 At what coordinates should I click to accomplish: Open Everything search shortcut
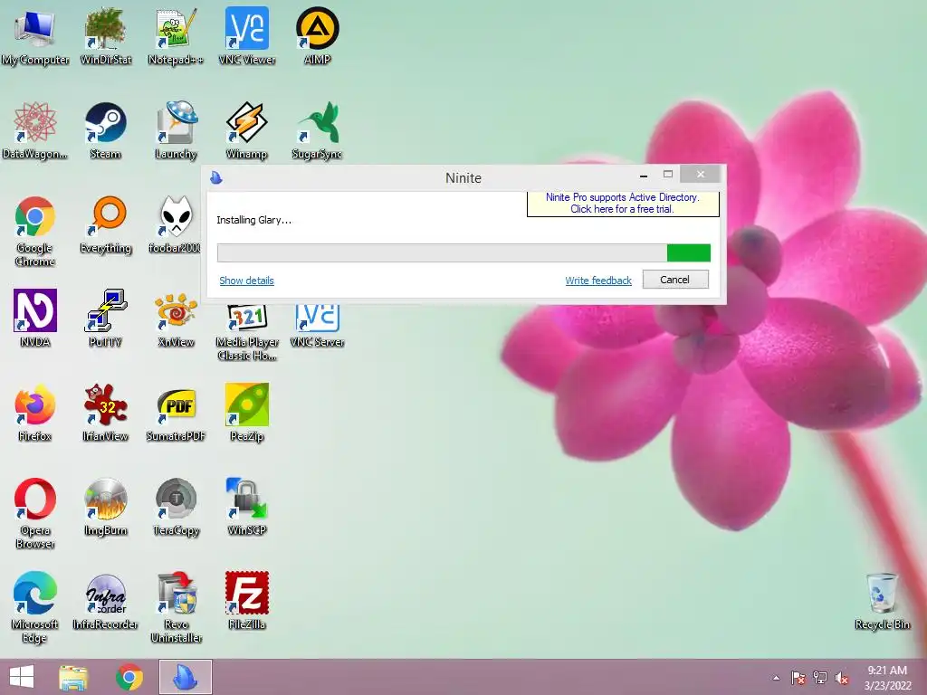106,225
